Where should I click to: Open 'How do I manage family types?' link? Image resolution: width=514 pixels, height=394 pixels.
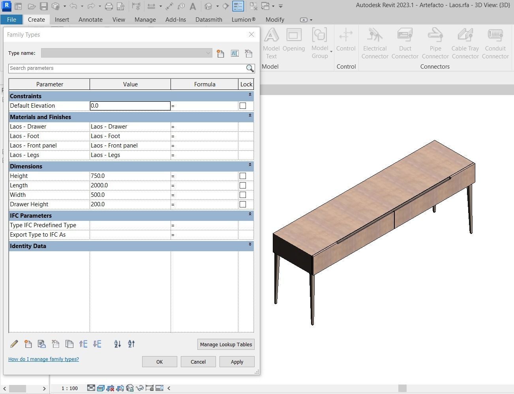(x=43, y=359)
